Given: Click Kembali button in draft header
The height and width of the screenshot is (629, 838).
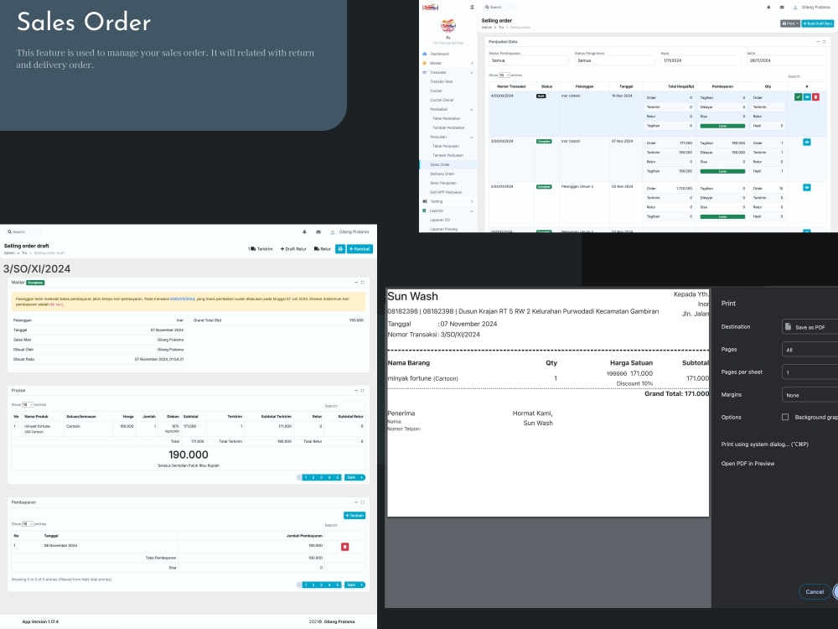Looking at the screenshot, I should [360, 249].
